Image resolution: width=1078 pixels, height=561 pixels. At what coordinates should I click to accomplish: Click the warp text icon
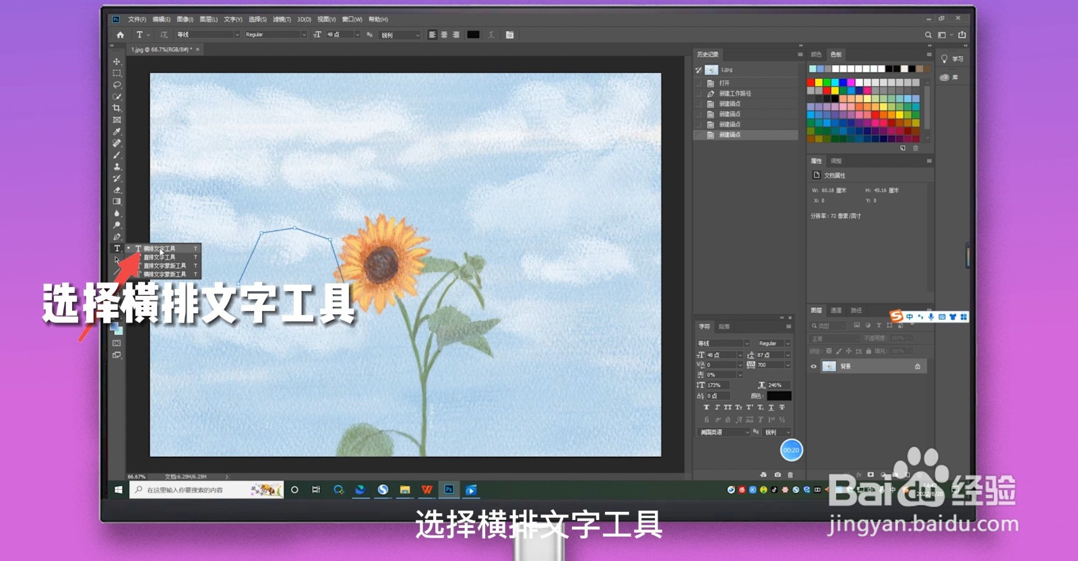[x=491, y=34]
